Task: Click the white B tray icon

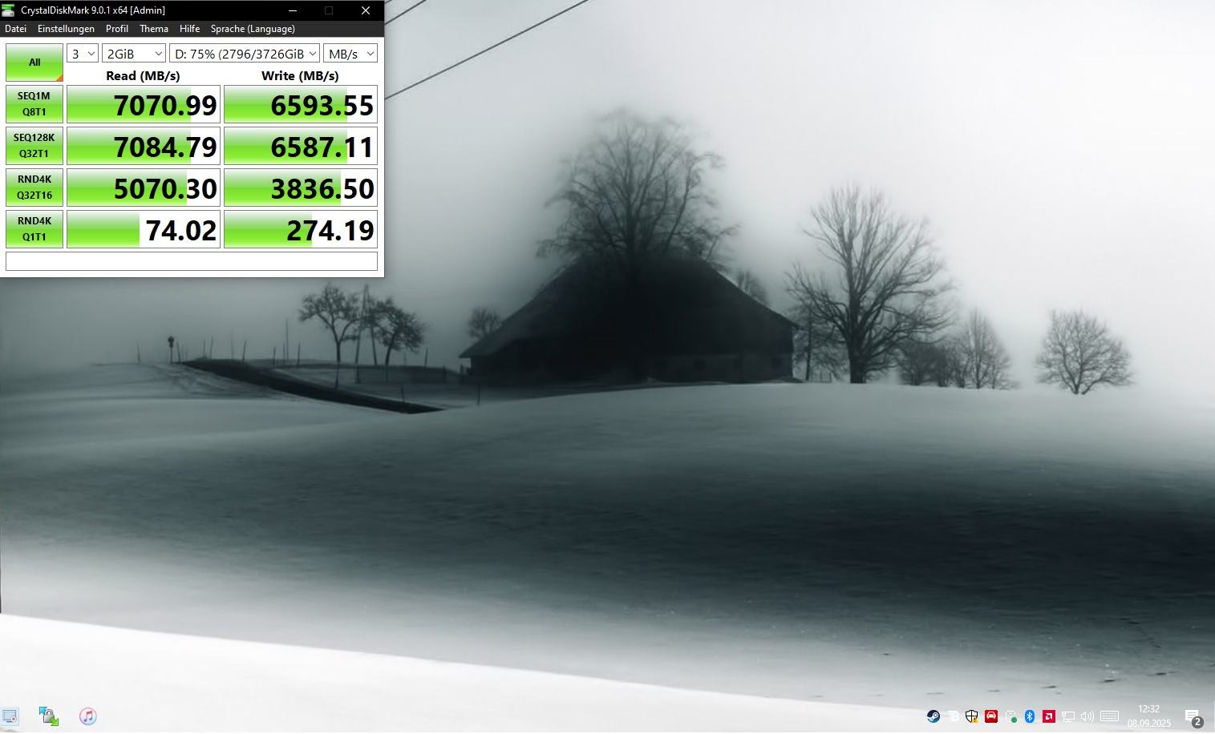Action: pos(953,716)
